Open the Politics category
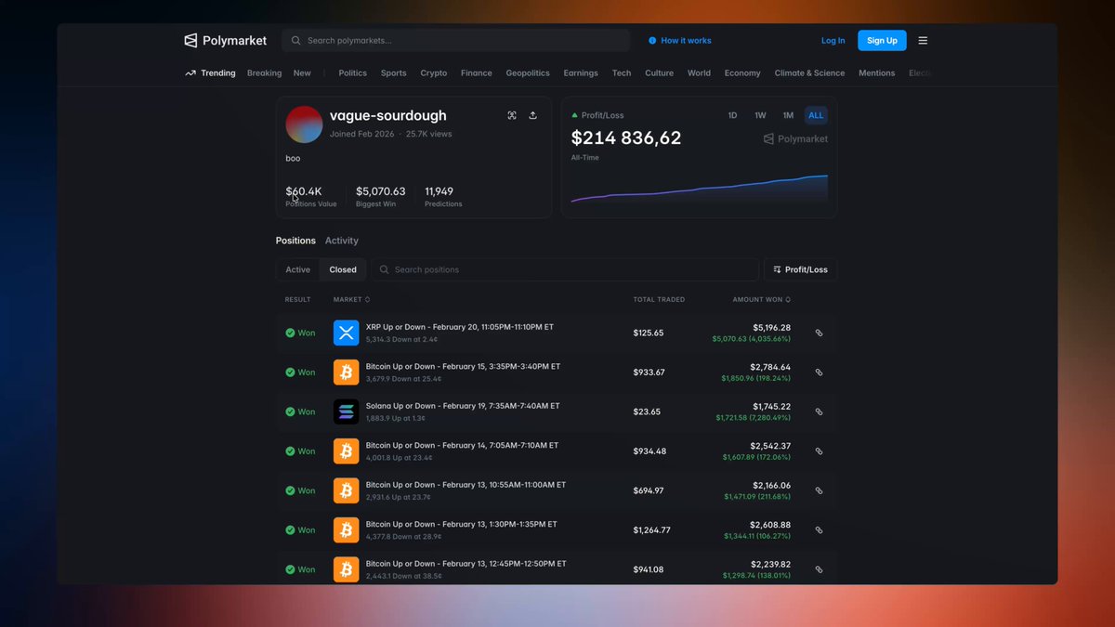The width and height of the screenshot is (1115, 627). pyautogui.click(x=352, y=72)
